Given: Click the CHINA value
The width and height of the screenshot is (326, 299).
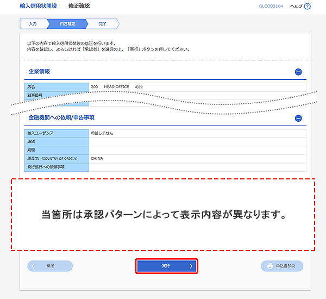Looking at the screenshot, I should point(97,159).
